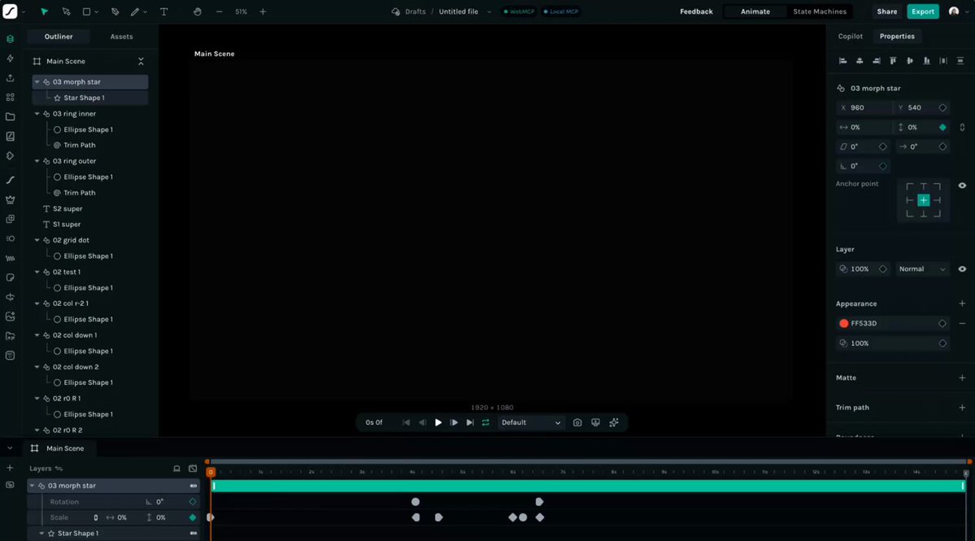Image resolution: width=975 pixels, height=541 pixels.
Task: Jump to the start of timeline
Action: pos(406,422)
